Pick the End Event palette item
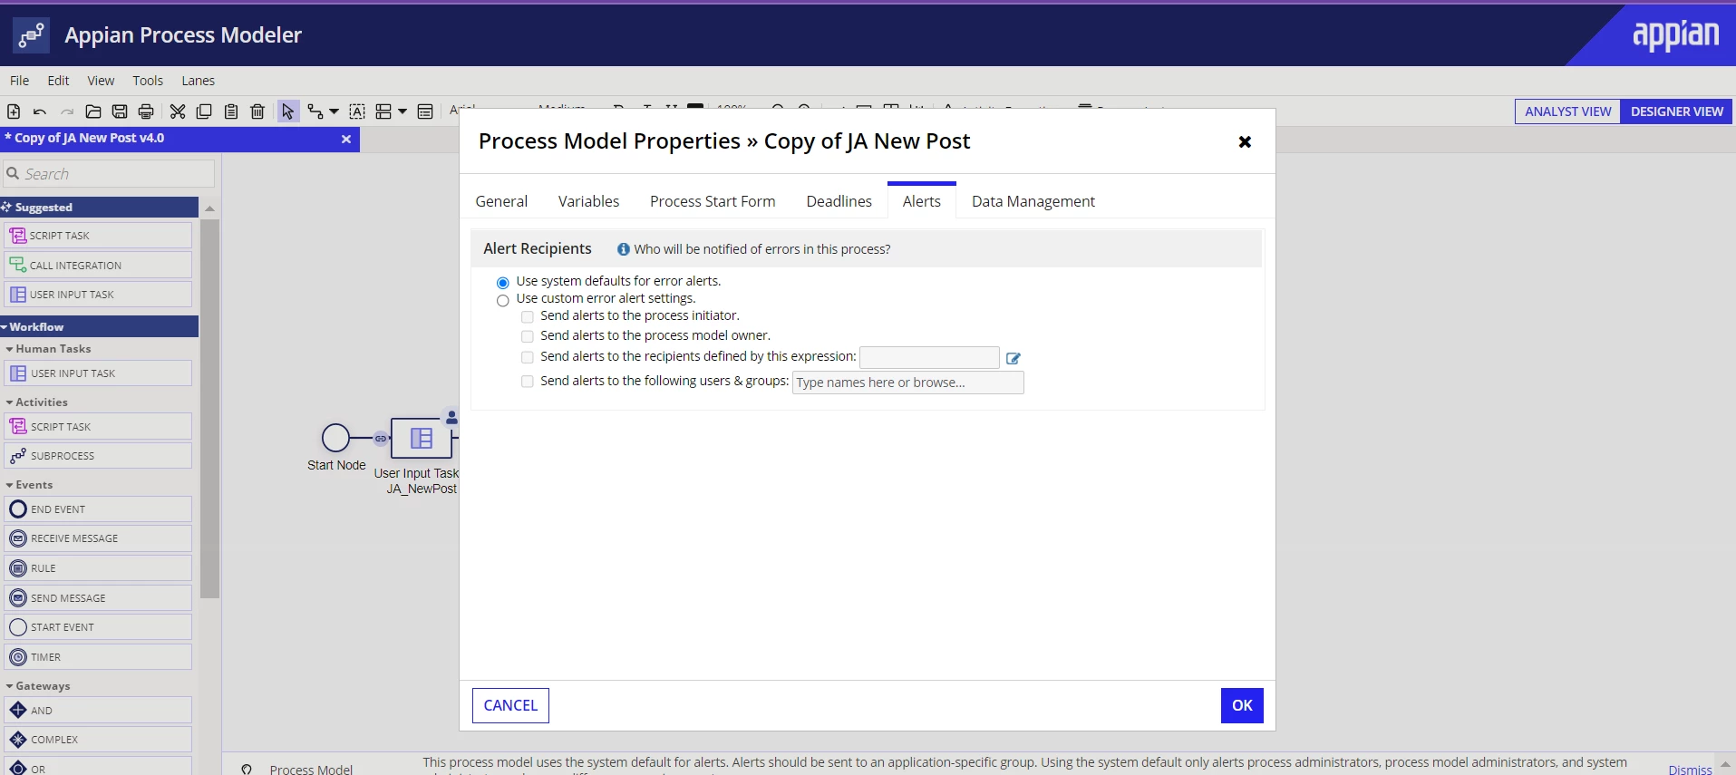The width and height of the screenshot is (1736, 775). click(98, 509)
